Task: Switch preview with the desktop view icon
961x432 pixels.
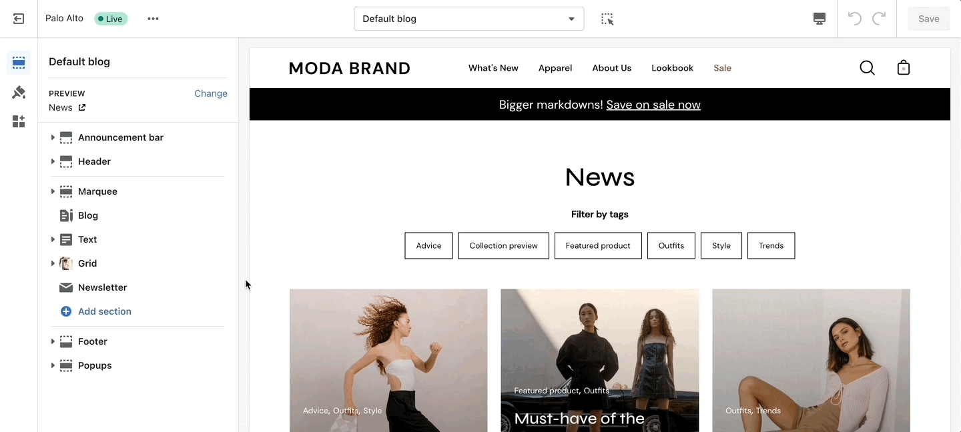Action: pos(820,19)
